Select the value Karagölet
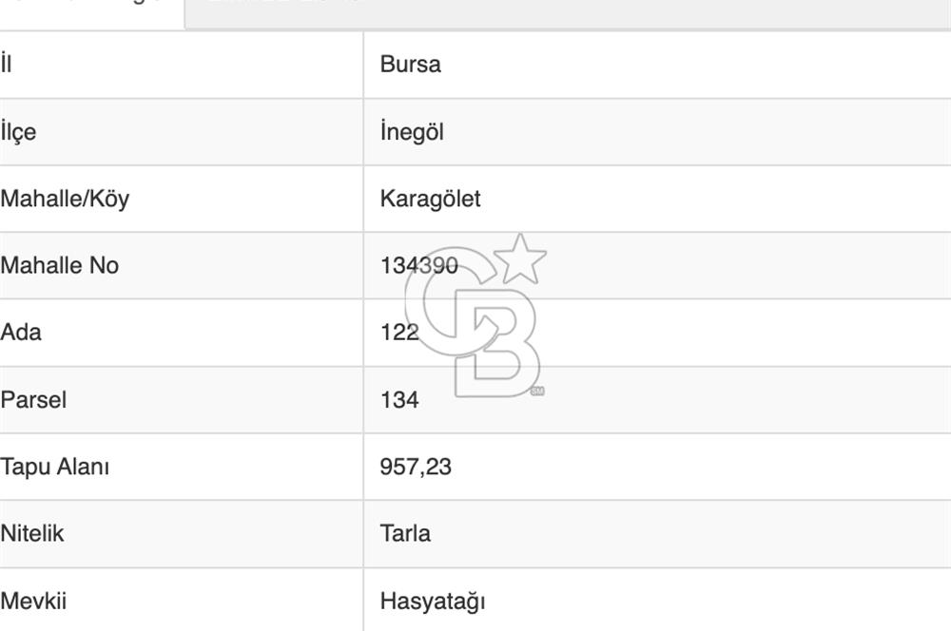Viewport: 951px width, 631px height. point(431,200)
